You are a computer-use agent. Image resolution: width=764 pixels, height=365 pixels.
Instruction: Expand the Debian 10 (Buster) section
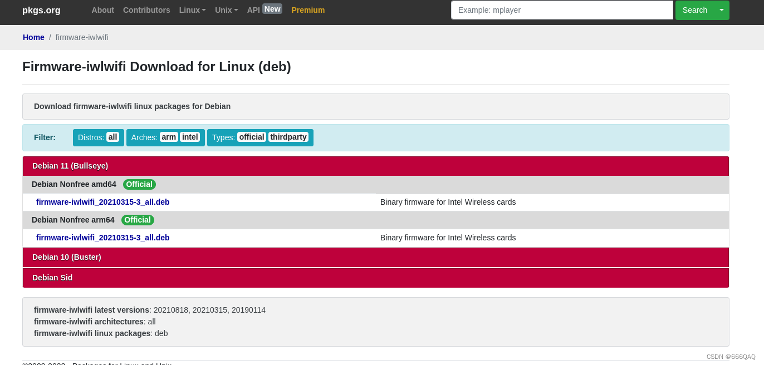(x=67, y=257)
